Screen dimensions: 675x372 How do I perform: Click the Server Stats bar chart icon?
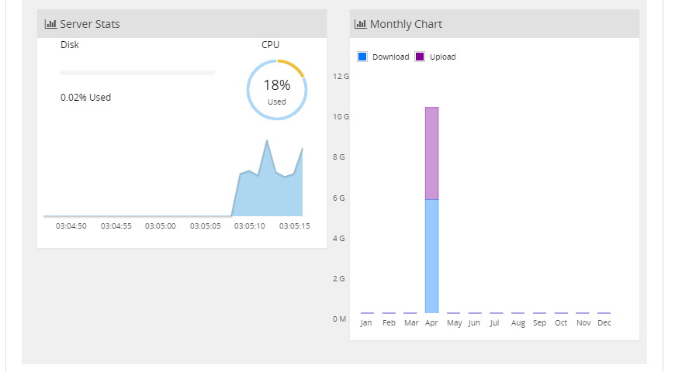[x=51, y=24]
